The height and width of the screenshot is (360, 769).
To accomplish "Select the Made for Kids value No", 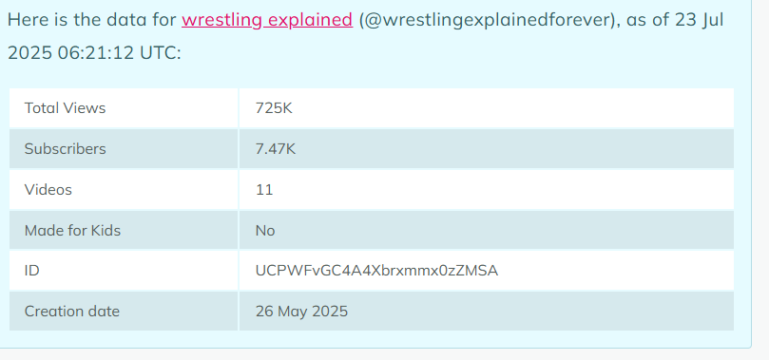I will coord(265,230).
